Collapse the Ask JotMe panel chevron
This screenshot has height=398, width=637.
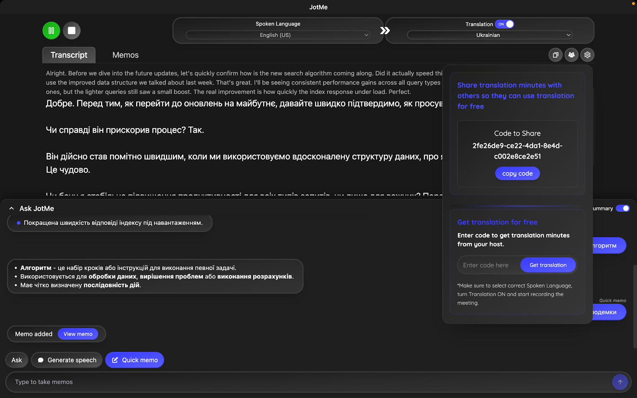coord(12,209)
